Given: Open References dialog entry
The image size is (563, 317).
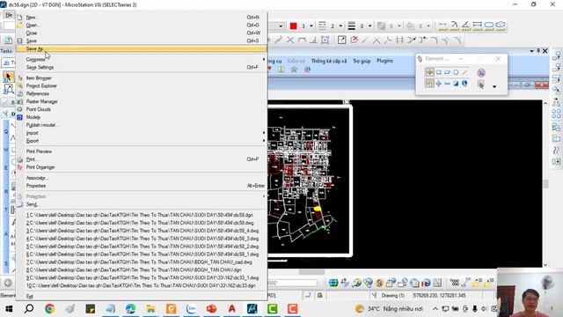Looking at the screenshot, I should (x=142, y=94).
